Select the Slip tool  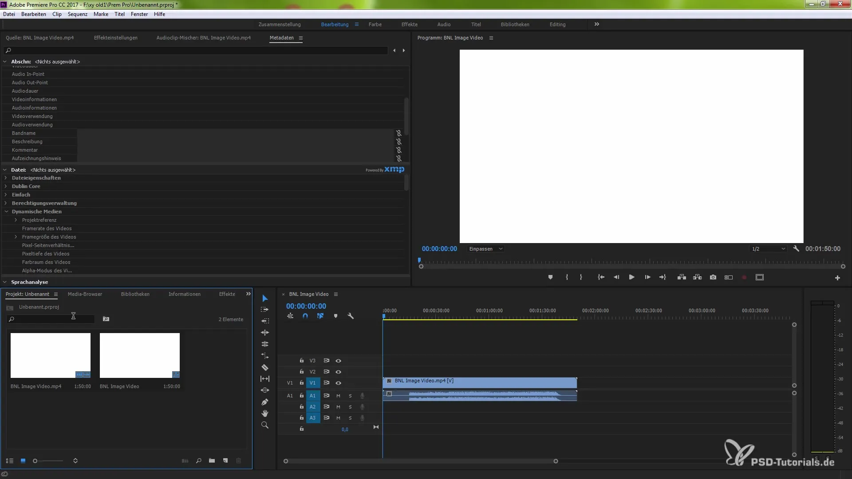point(265,379)
